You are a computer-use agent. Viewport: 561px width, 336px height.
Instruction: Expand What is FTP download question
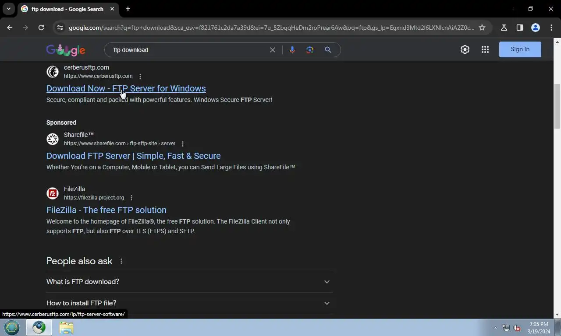tap(189, 282)
